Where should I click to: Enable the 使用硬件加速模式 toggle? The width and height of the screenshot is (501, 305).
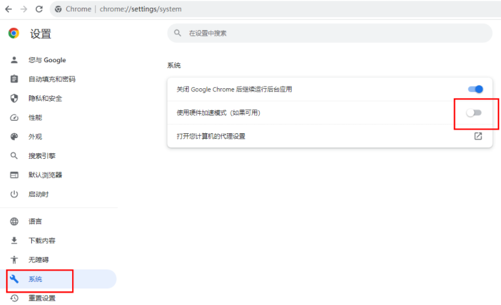[x=474, y=113]
